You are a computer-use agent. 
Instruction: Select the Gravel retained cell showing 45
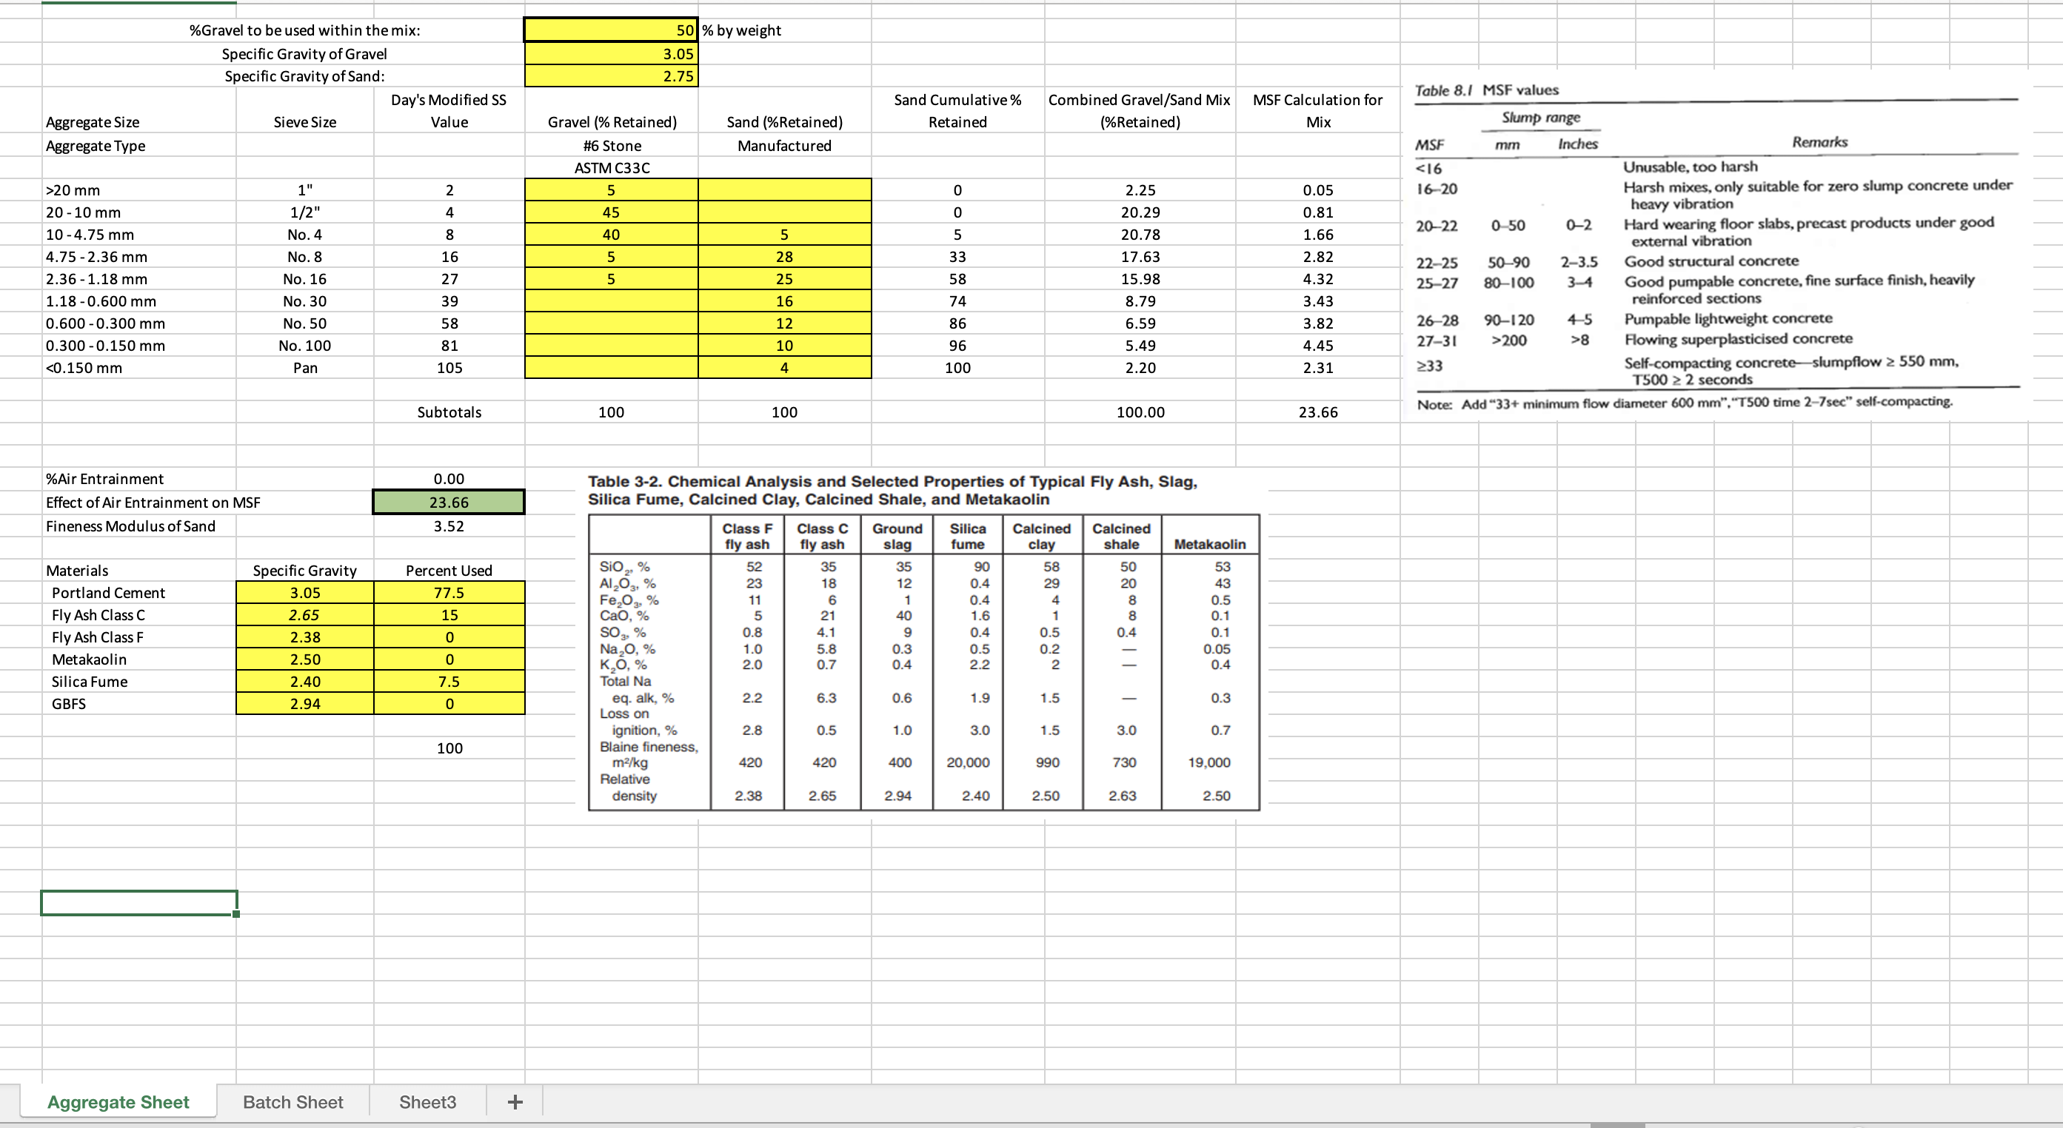coord(610,212)
